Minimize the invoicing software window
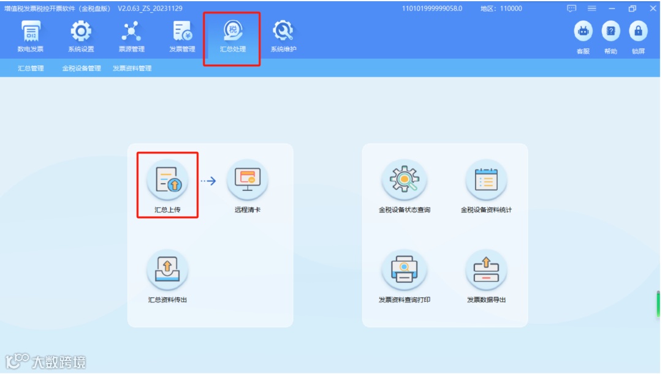The width and height of the screenshot is (662, 374). click(612, 9)
